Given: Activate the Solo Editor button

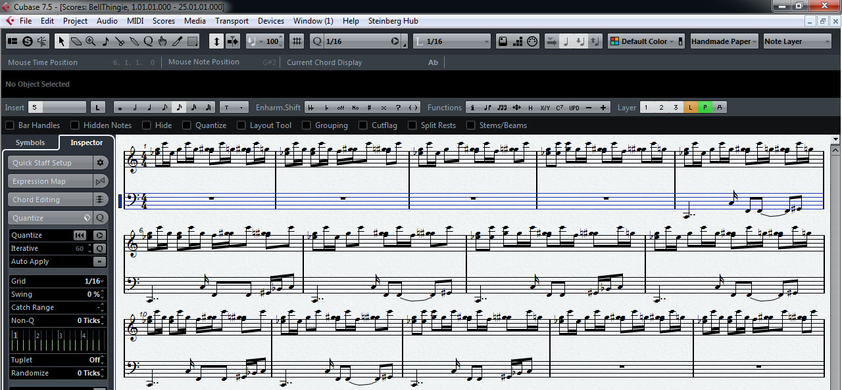Looking at the screenshot, I should [28, 41].
